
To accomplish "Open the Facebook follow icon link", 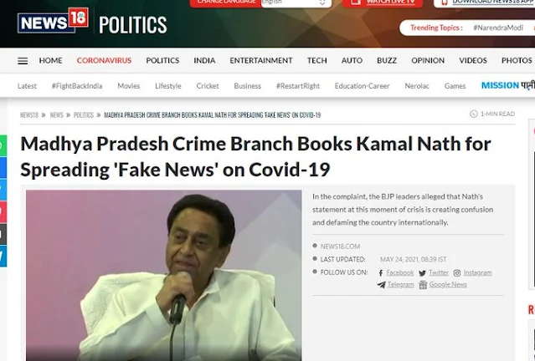I will pos(381,272).
